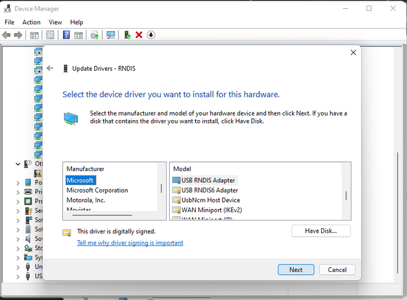Click the computer tower with green arrow icon

(127, 35)
